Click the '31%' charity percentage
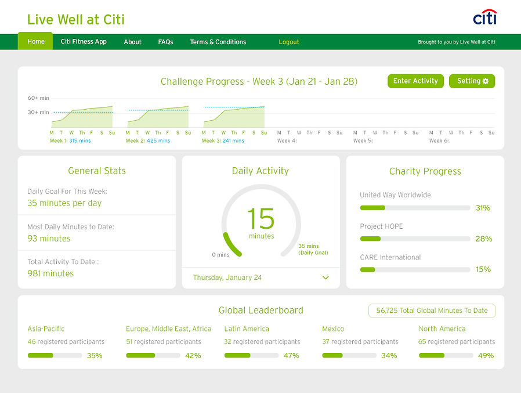 click(x=483, y=208)
